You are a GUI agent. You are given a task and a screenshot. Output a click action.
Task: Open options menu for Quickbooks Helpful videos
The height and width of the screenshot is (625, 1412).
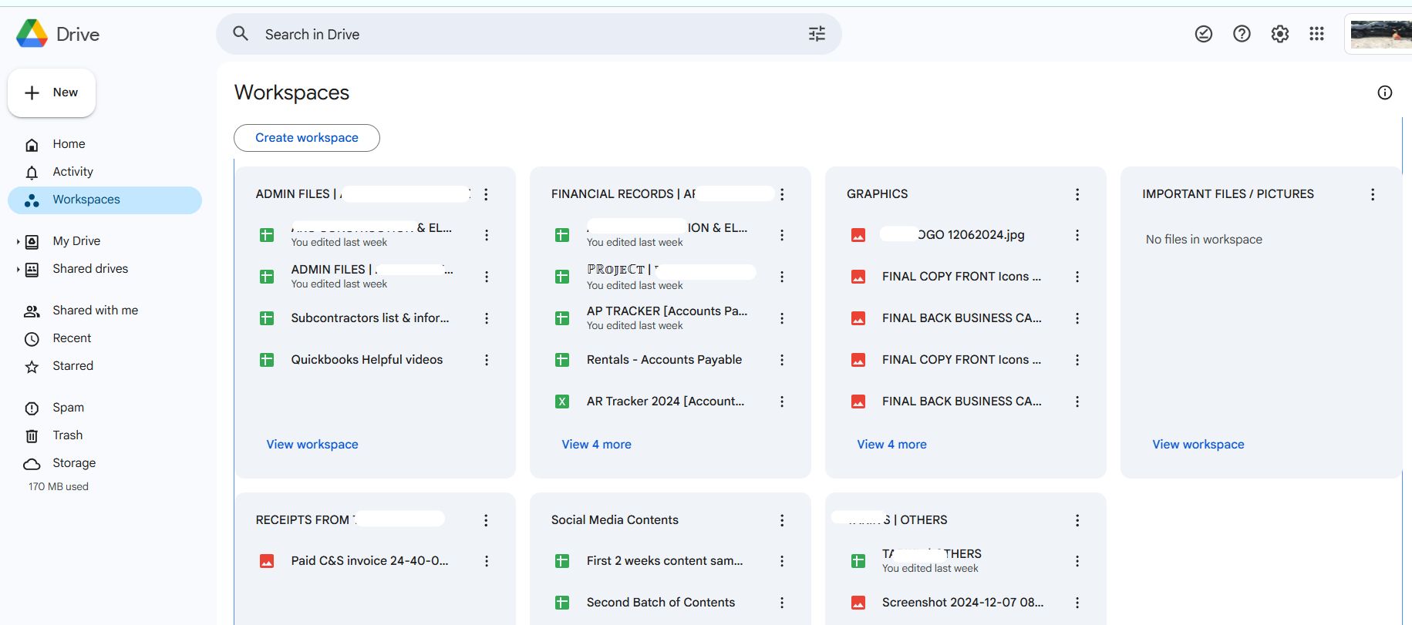tap(487, 360)
